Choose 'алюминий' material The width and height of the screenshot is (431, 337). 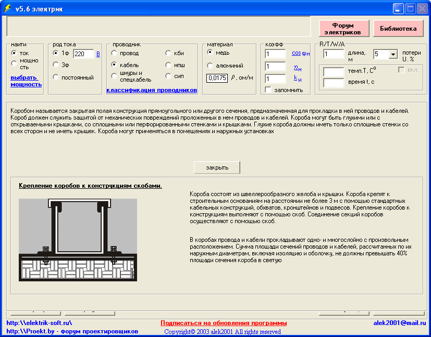210,66
